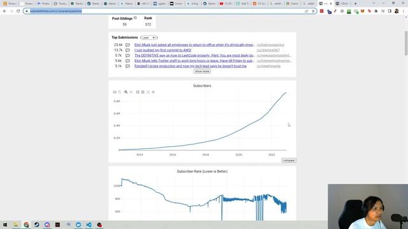Toggle the browser side panel icon
The height and width of the screenshot is (229, 408).
(390, 11)
